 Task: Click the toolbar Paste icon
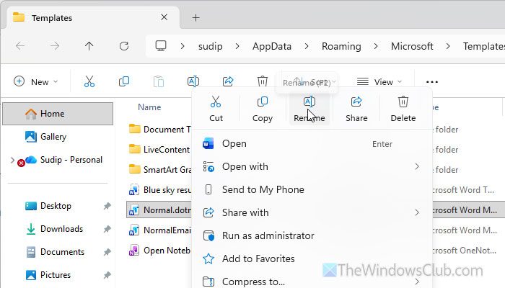click(159, 81)
